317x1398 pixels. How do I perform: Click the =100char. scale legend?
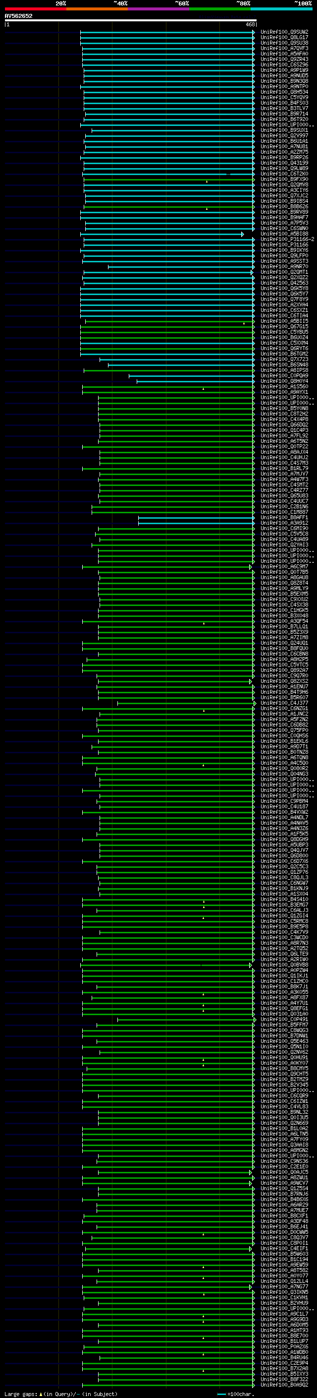coord(235,1394)
